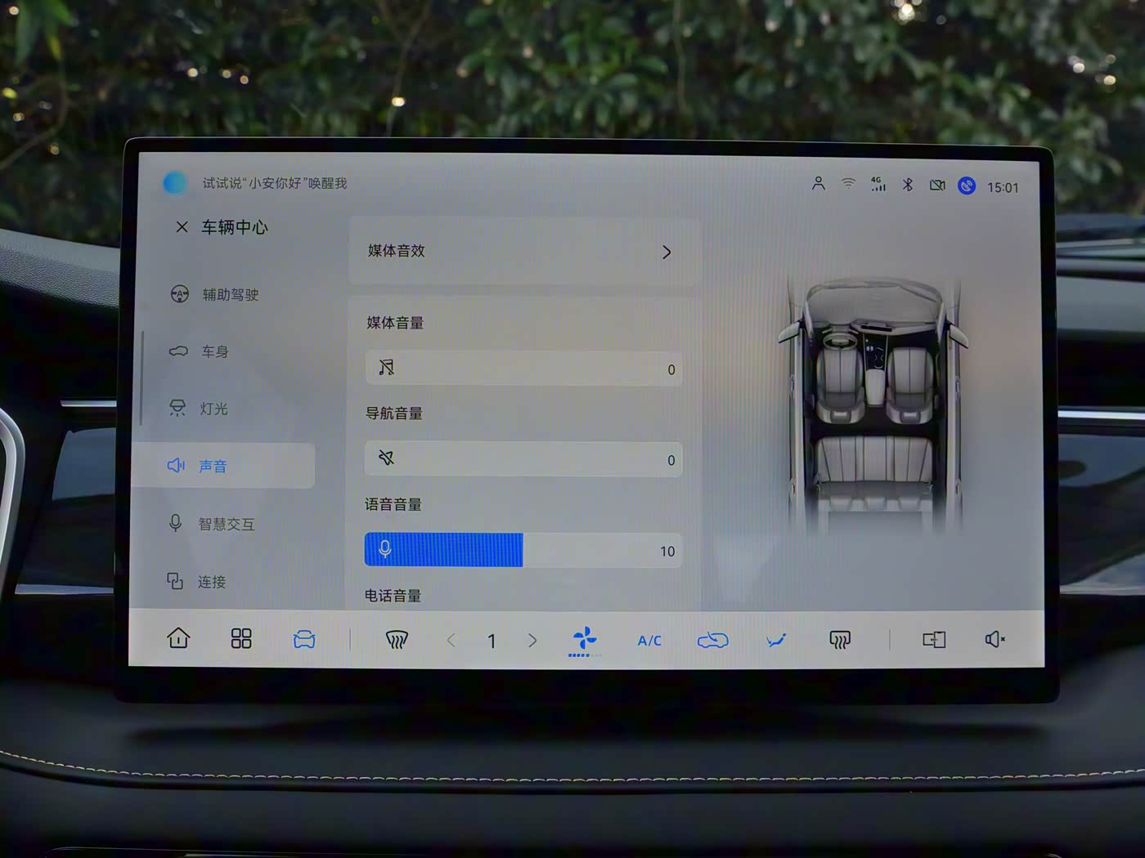Go to the home screen icon
Viewport: 1145px width, 858px height.
178,638
